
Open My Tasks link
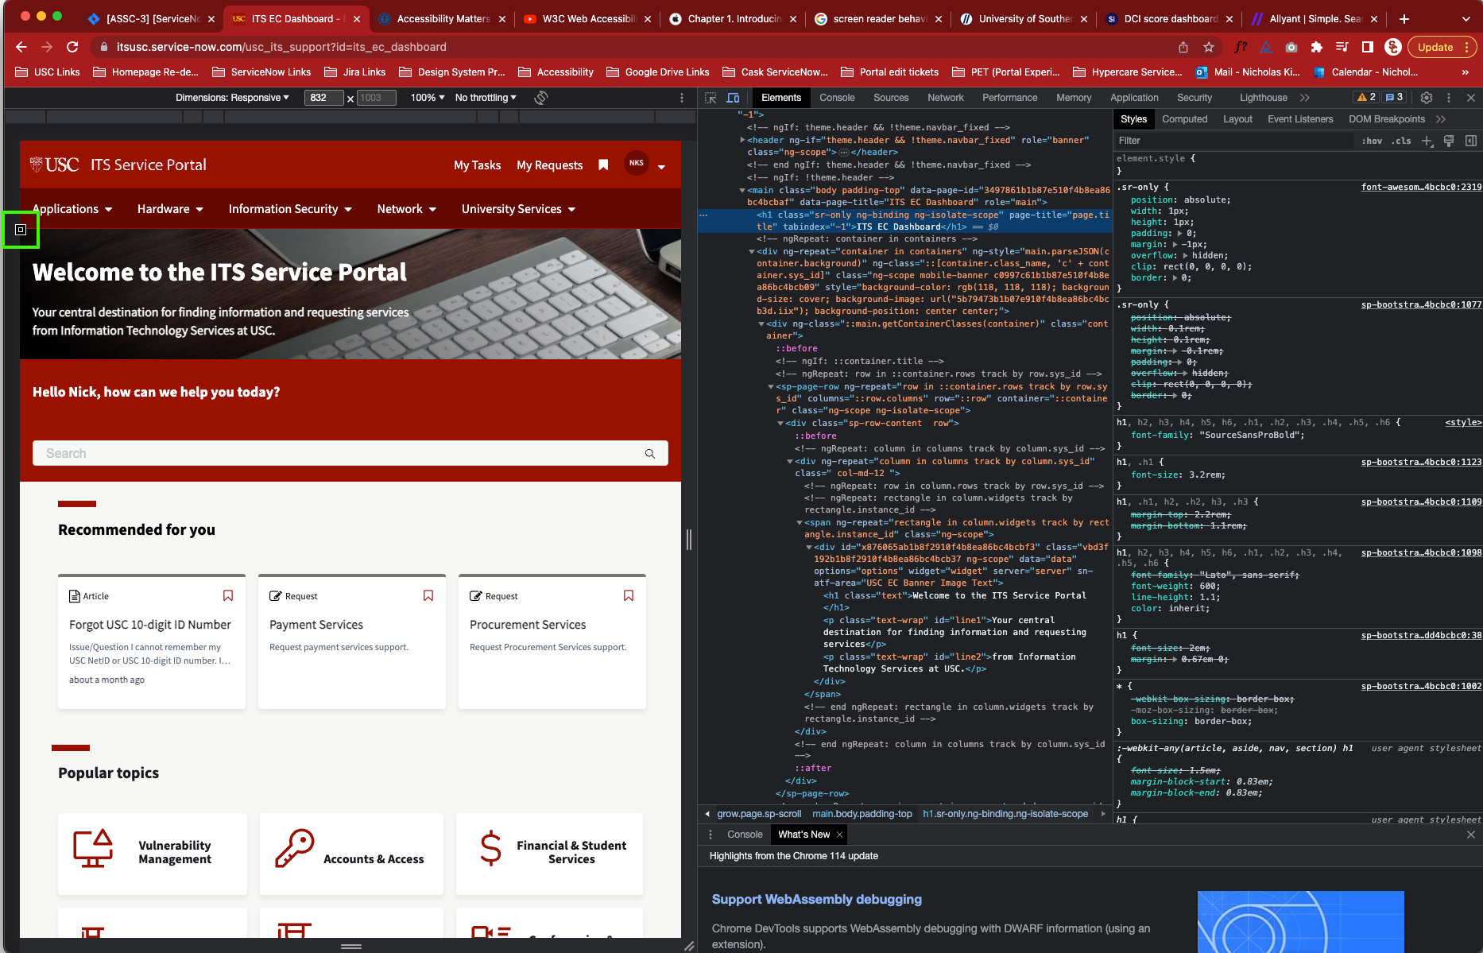click(x=477, y=165)
